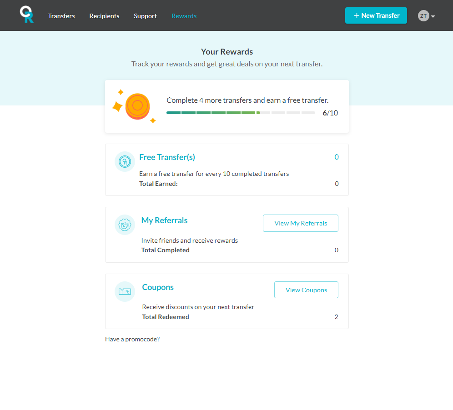Click the Free Transfer(s) count 0

pos(337,157)
